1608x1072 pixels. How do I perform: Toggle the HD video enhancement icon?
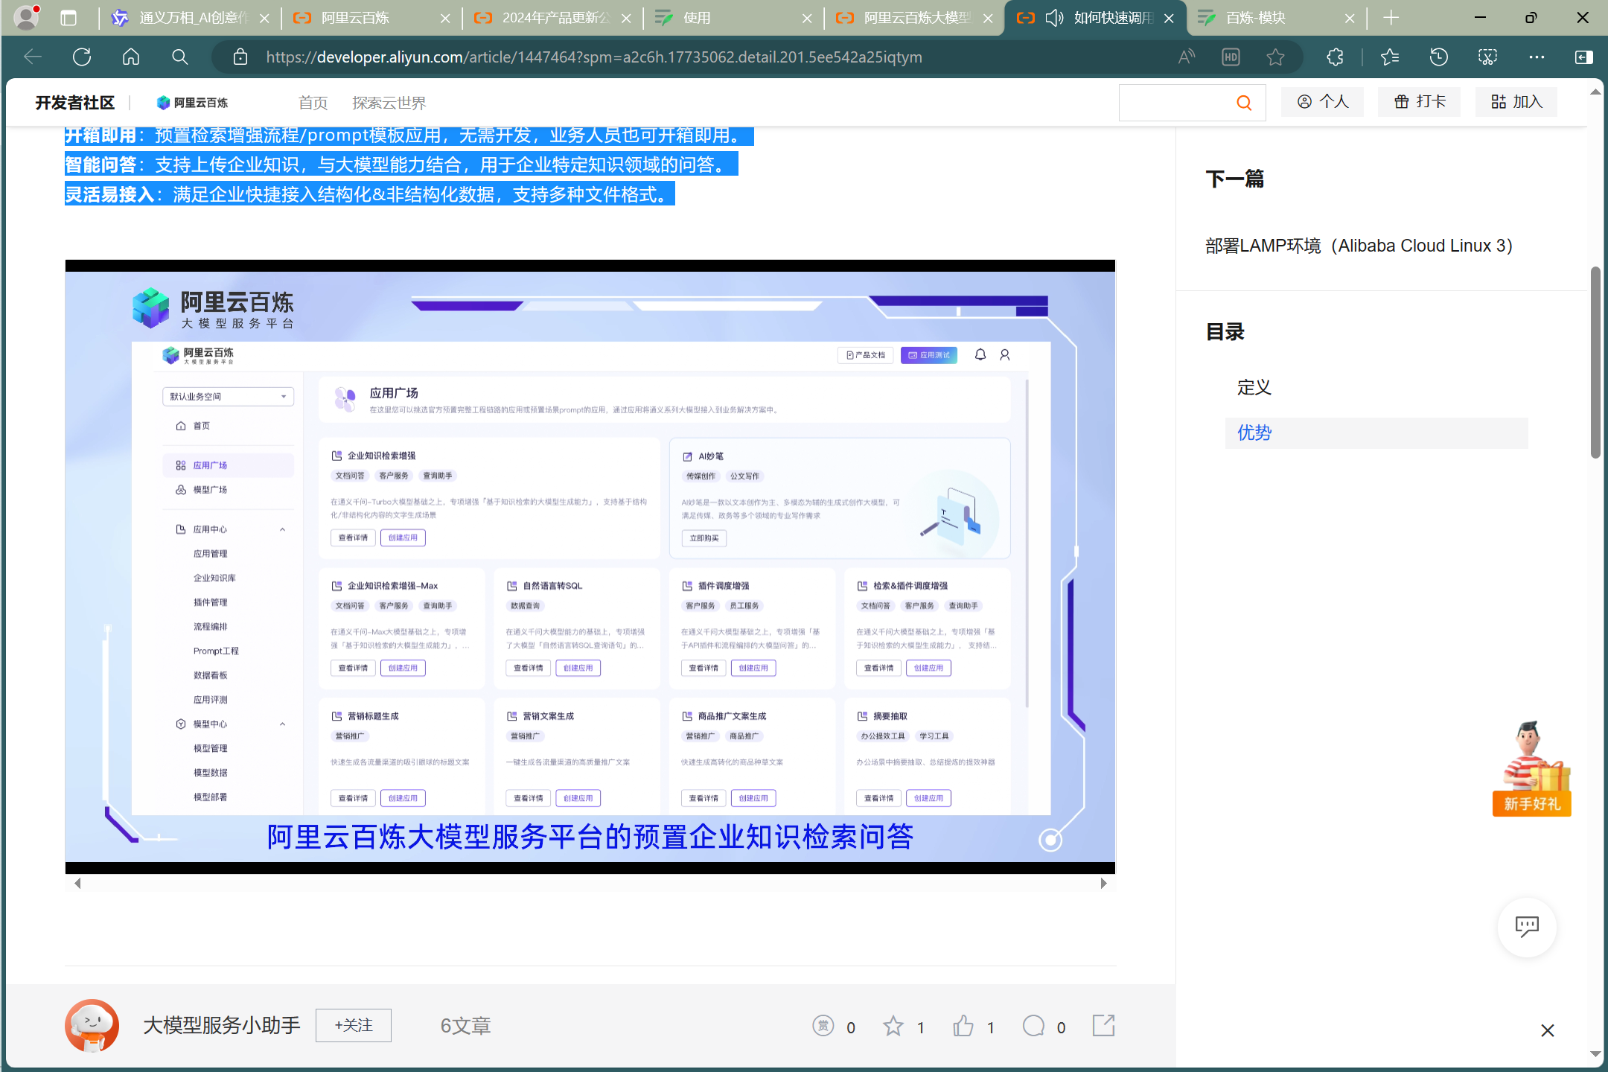[x=1231, y=57]
